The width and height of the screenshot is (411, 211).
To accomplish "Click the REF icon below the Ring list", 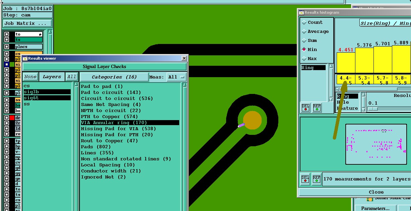I will click(317, 108).
